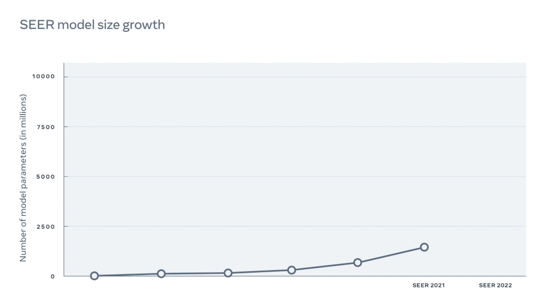Select the y-axis label about model parameters
The image size is (546, 307).
click(23, 178)
